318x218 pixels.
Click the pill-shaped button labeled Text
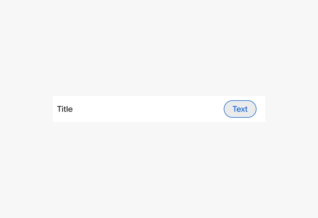point(240,109)
